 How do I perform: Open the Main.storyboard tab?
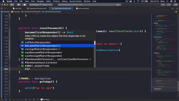(x=83, y=8)
